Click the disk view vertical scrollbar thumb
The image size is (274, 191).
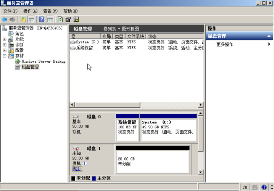(201, 134)
